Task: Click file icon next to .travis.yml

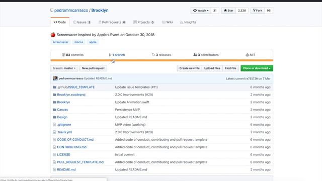Action: coord(54,132)
